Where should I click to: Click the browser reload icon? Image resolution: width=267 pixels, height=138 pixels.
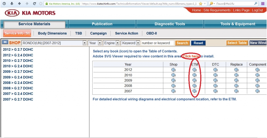34,4
